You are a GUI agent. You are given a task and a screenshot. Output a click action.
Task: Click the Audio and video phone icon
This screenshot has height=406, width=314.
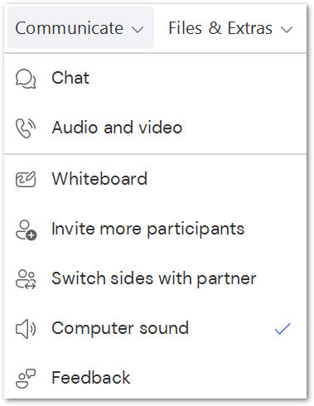tap(26, 128)
